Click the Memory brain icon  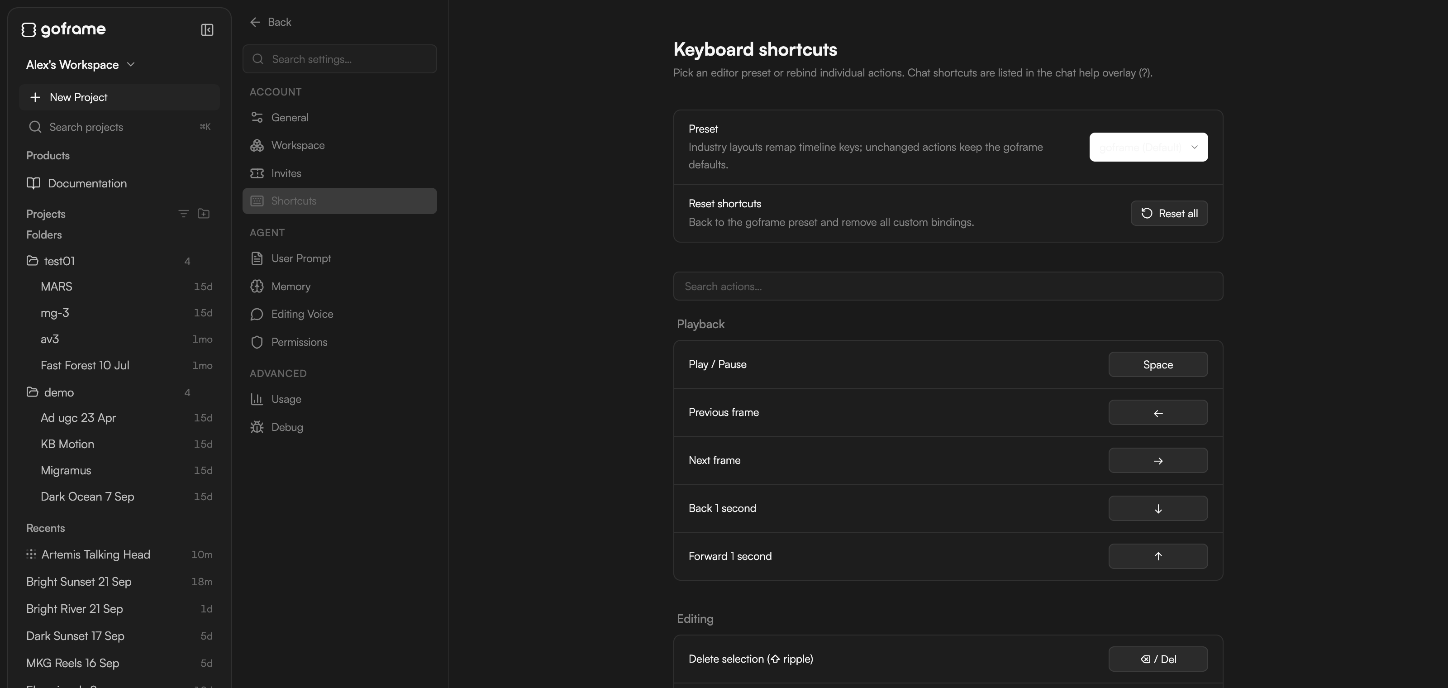pyautogui.click(x=257, y=286)
